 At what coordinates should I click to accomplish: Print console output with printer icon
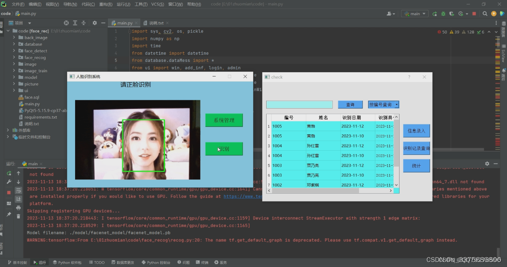[x=18, y=207]
